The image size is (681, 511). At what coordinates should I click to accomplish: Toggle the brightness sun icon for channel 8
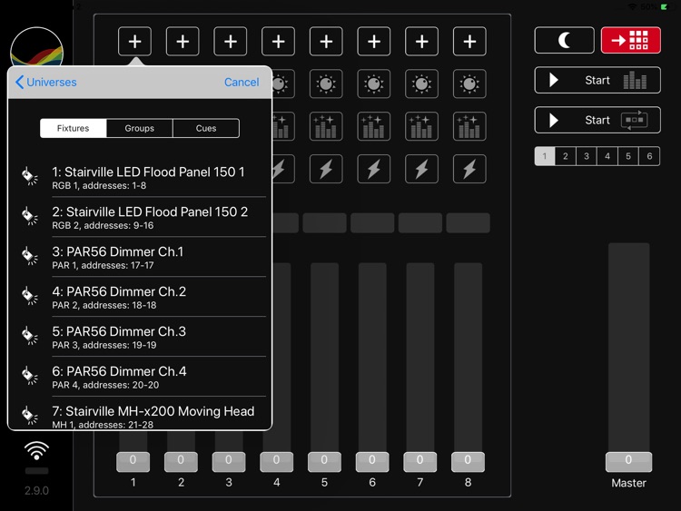click(x=469, y=84)
